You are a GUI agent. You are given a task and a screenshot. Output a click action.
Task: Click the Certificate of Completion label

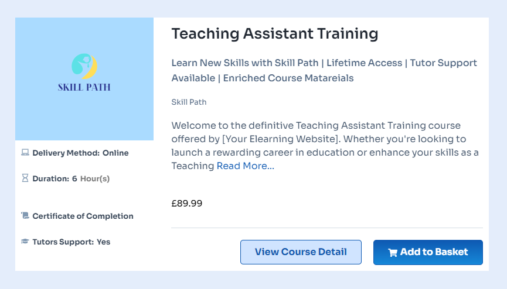(x=83, y=216)
